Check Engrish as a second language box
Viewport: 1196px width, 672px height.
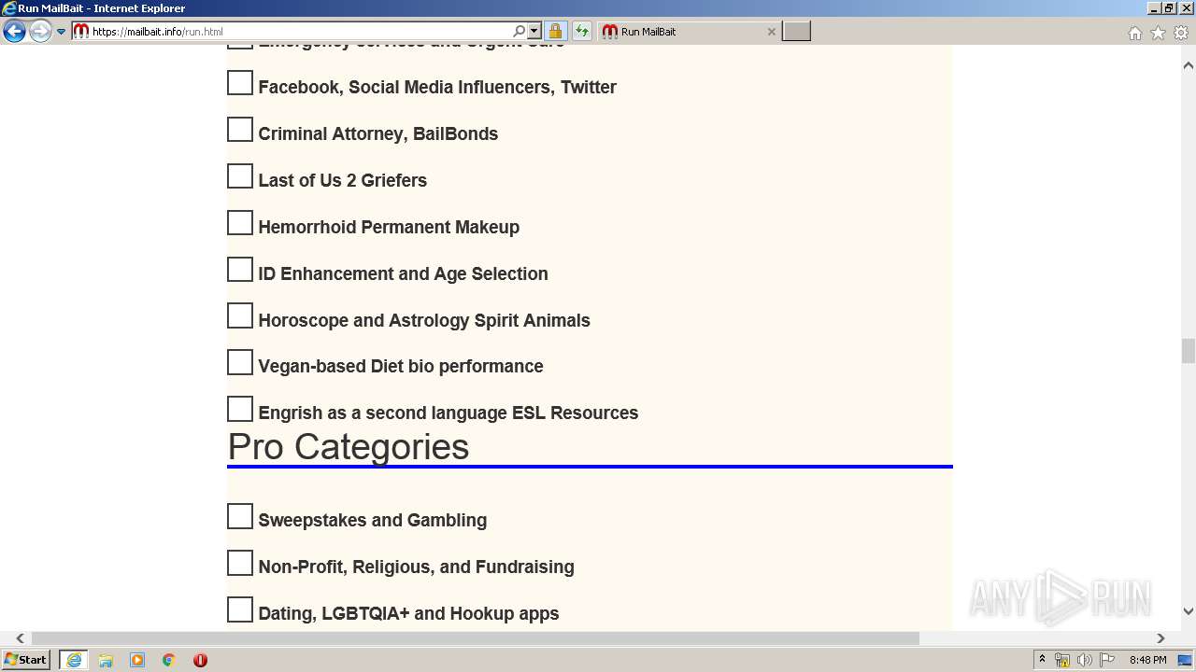[x=240, y=409]
